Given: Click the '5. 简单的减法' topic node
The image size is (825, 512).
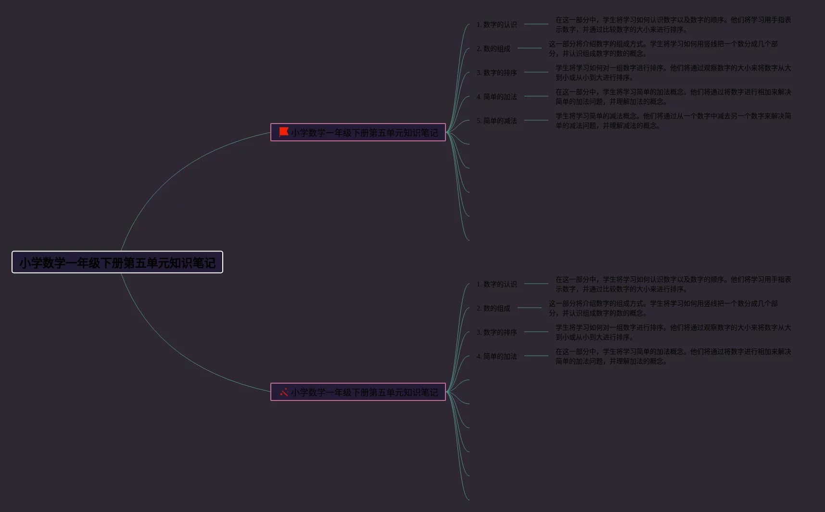Looking at the screenshot, I should tap(496, 121).
